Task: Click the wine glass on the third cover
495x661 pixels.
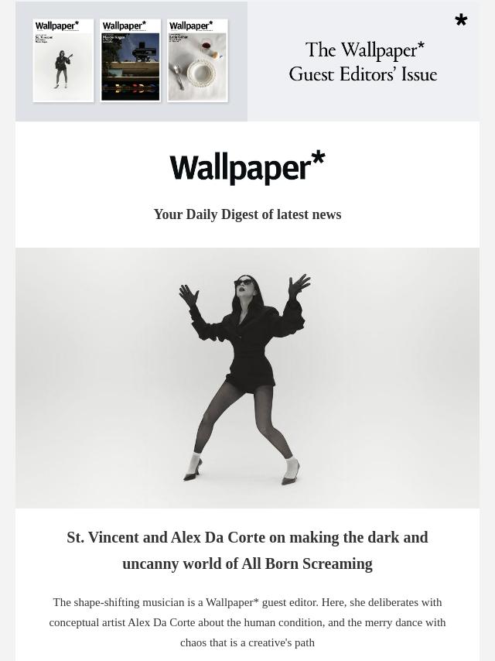Action: (207, 45)
